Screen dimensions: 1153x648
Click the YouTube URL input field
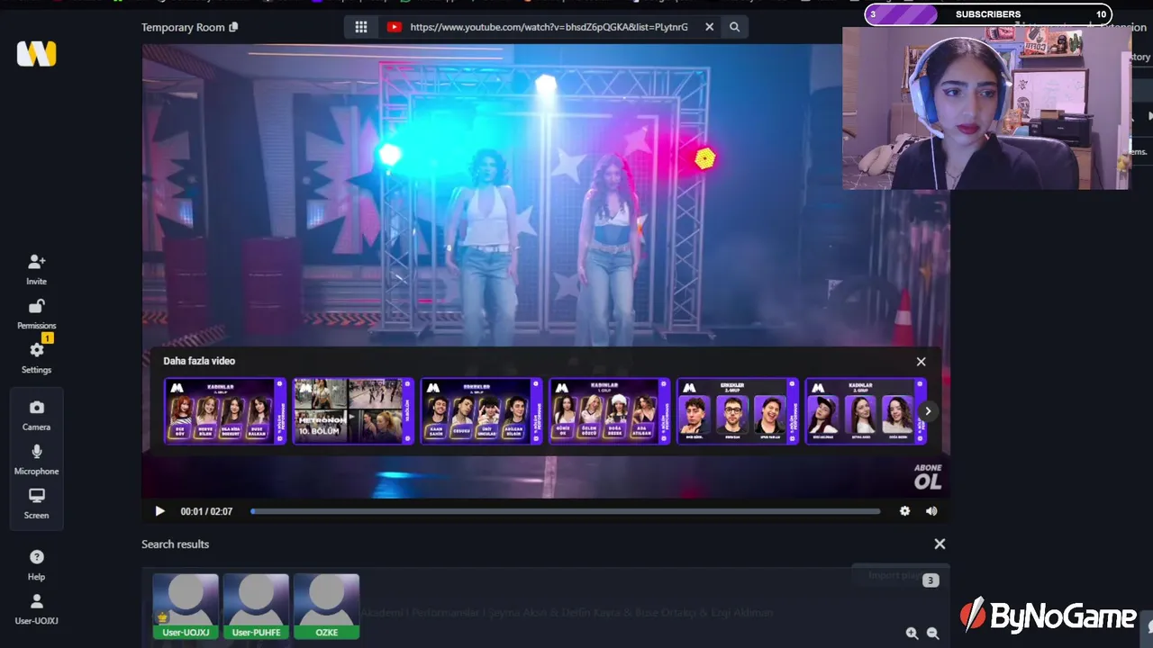[x=549, y=27]
